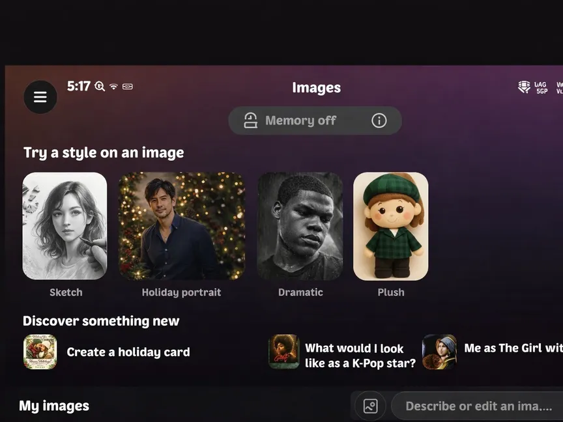Focus the Describe or edit an image field
Screen dimensions: 563x422
pos(478,406)
